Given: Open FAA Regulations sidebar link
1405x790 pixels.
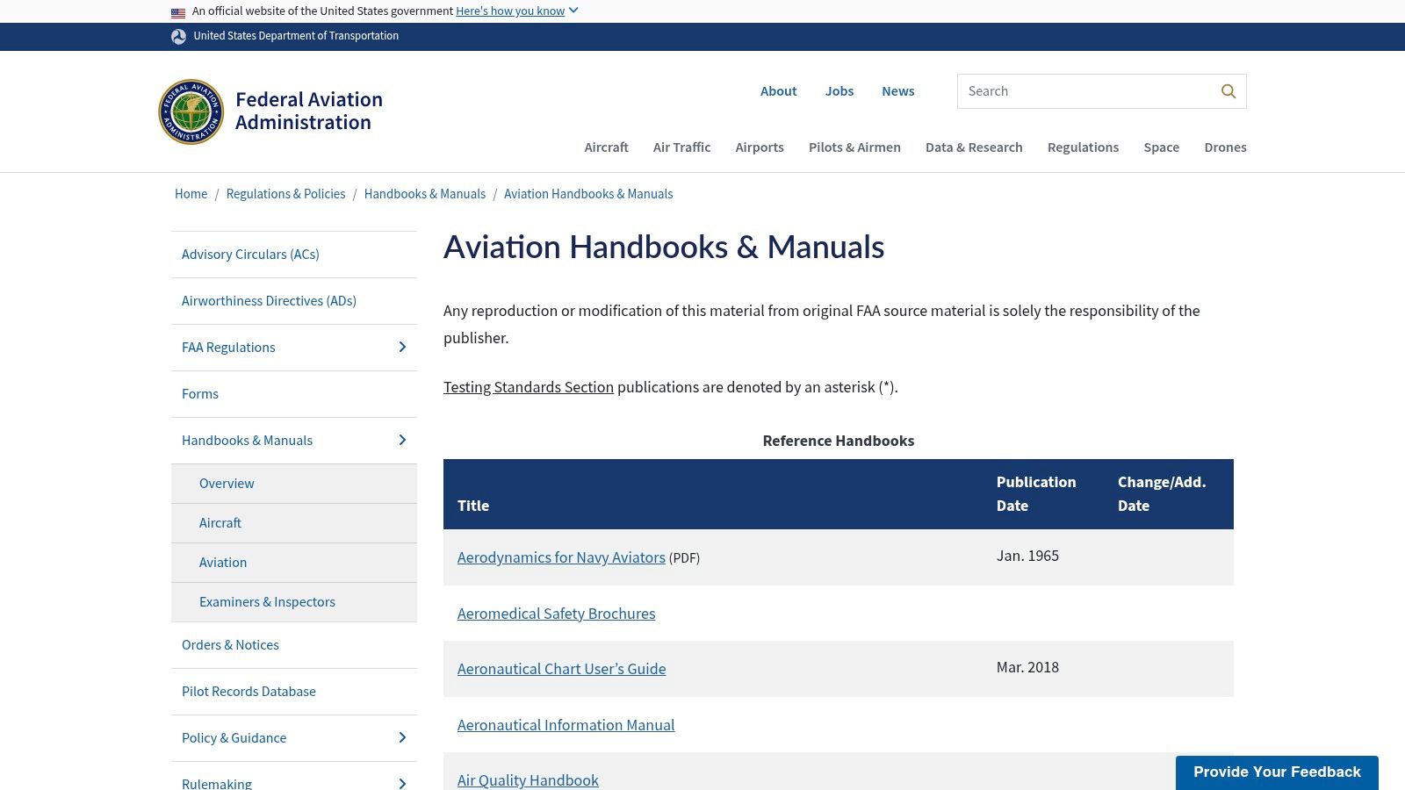Looking at the screenshot, I should pyautogui.click(x=228, y=348).
